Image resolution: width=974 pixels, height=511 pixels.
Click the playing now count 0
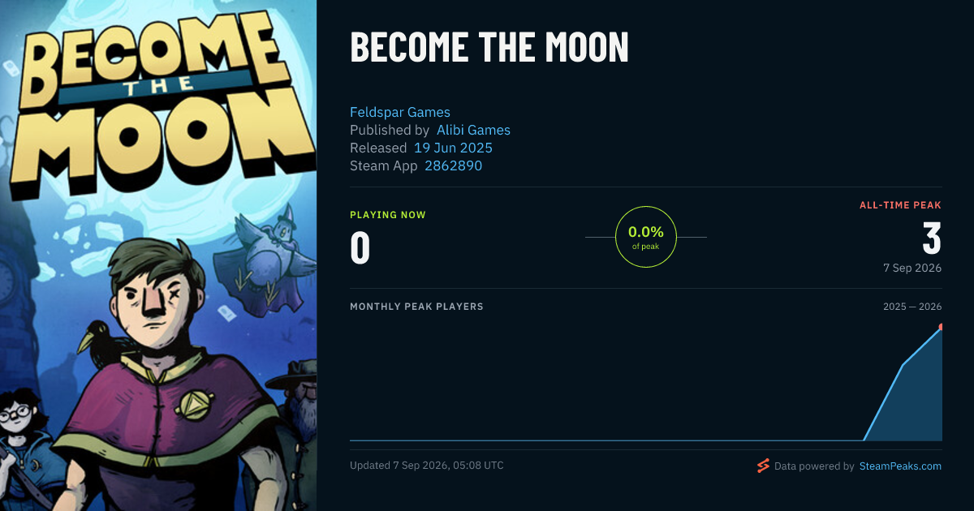point(360,248)
